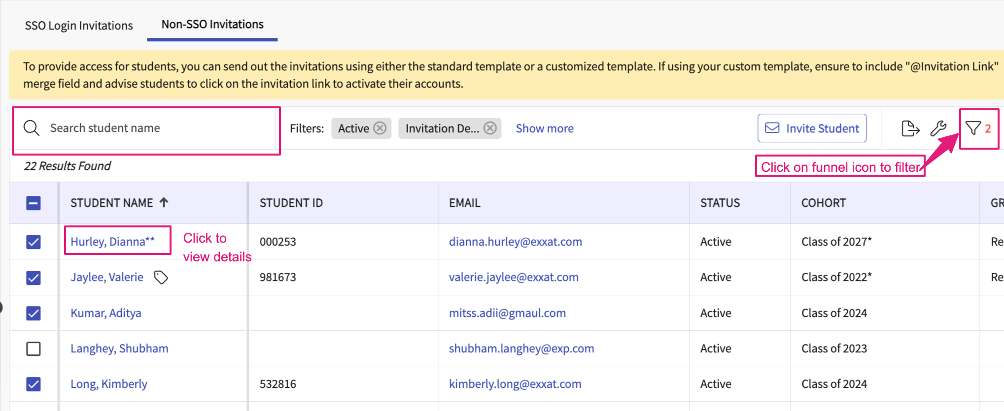Check the Langhey, Shubham row checkbox
The image size is (1004, 411).
pos(34,348)
